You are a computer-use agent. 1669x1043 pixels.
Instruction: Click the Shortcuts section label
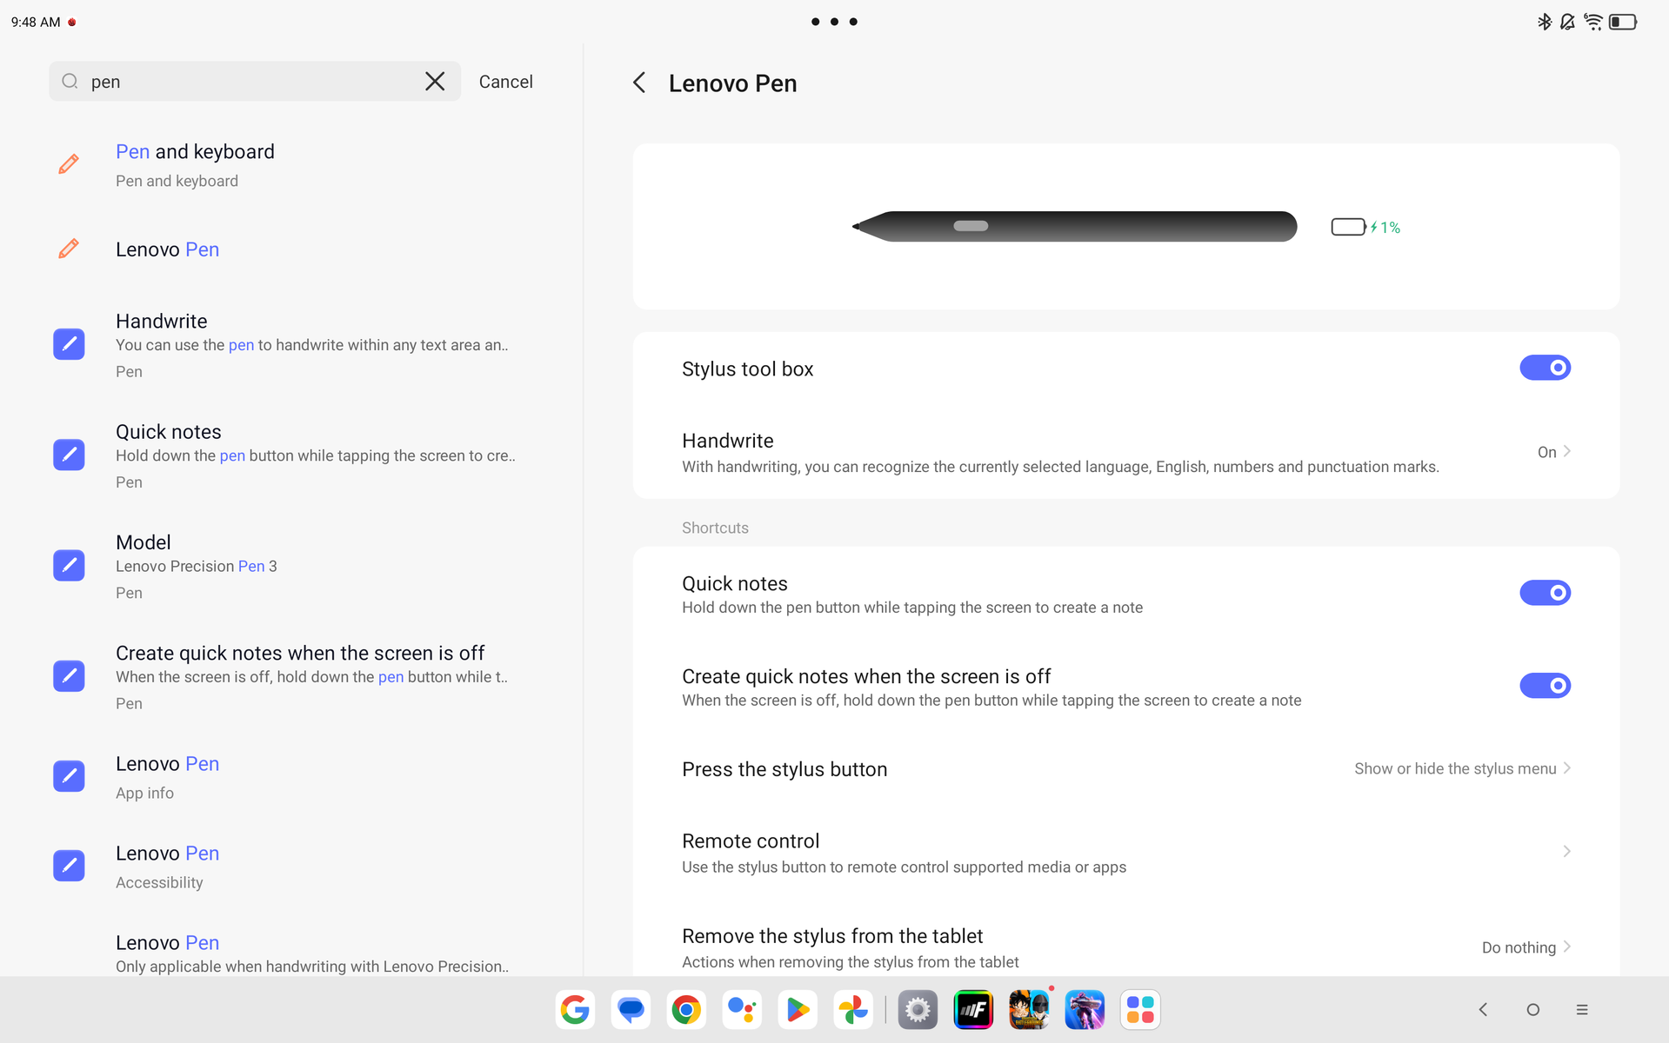click(x=715, y=528)
